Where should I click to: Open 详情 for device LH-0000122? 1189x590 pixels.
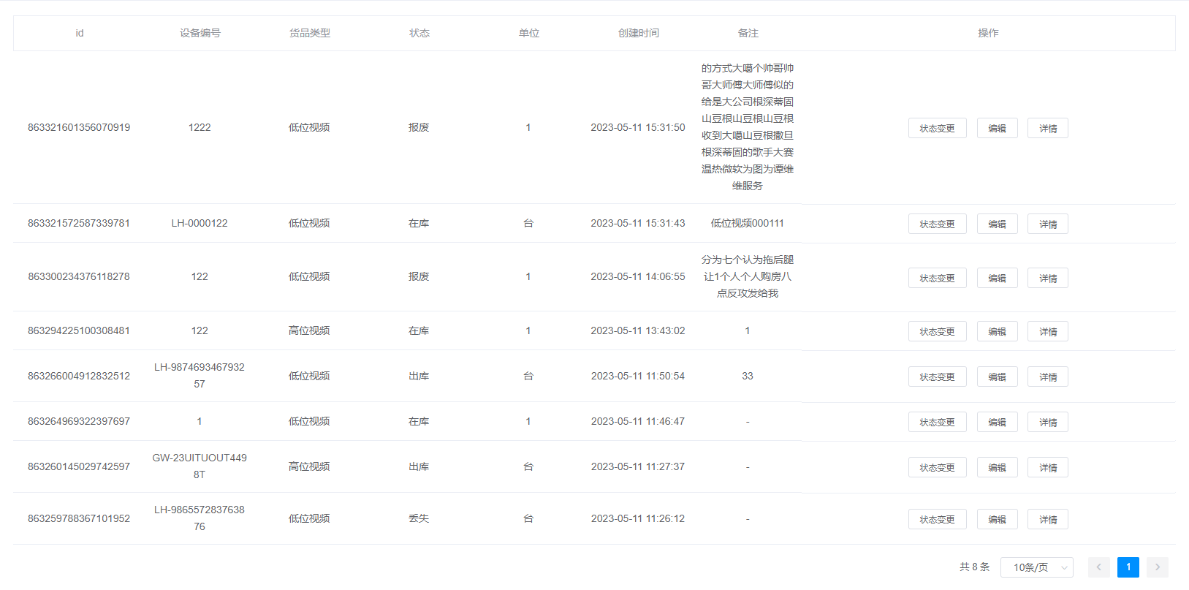(x=1047, y=224)
